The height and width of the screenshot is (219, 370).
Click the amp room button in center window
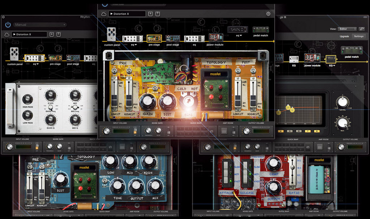pyautogui.click(x=224, y=131)
